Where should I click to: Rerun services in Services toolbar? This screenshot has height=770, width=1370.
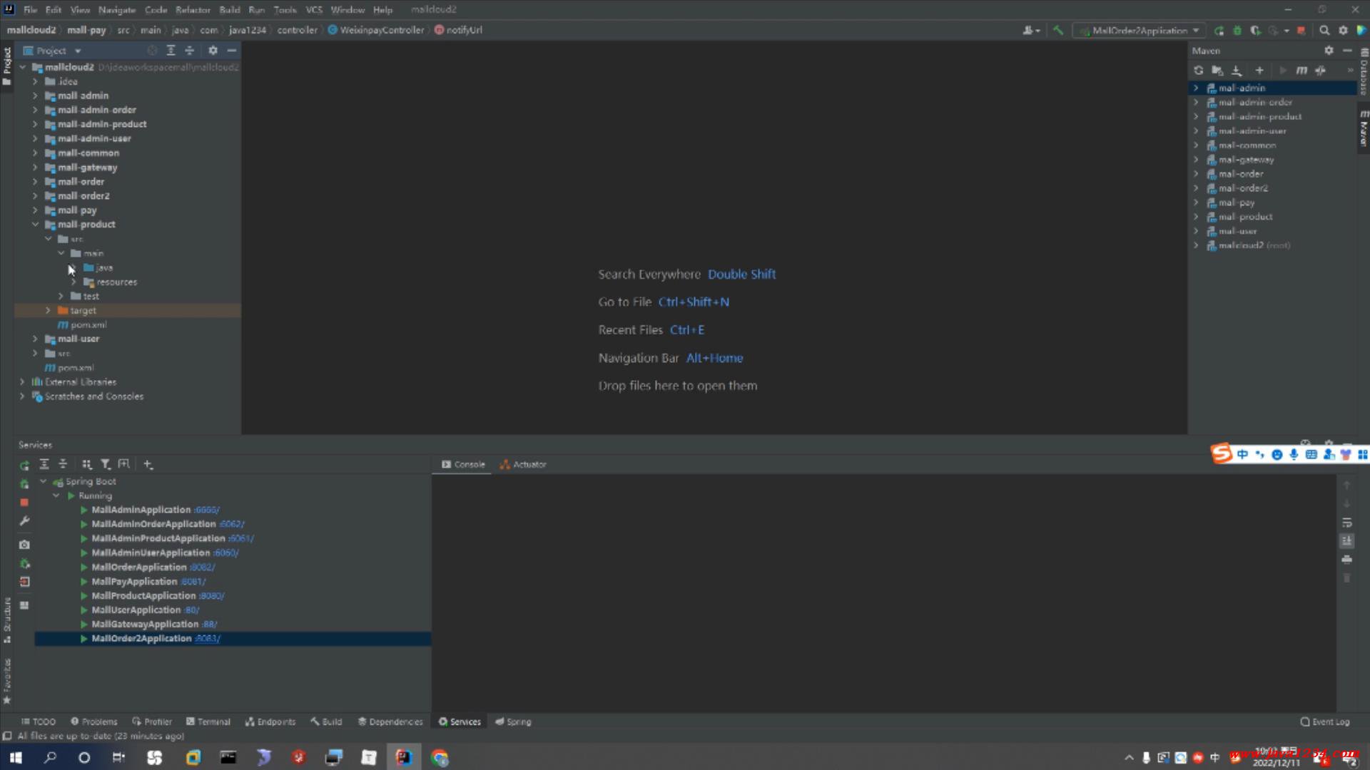(24, 465)
